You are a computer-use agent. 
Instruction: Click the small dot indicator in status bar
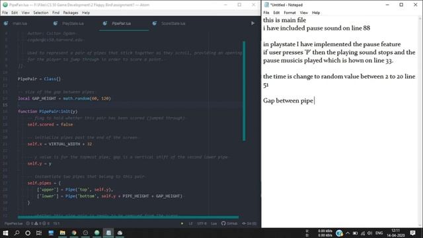pos(182,223)
